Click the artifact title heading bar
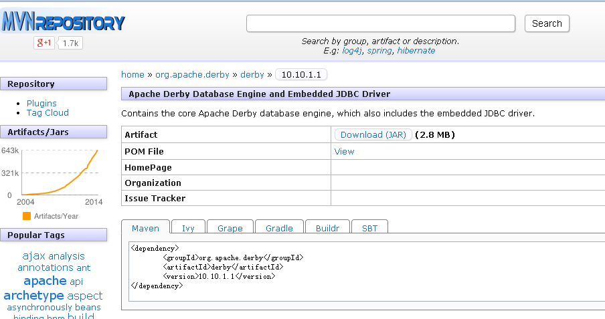 (x=363, y=94)
